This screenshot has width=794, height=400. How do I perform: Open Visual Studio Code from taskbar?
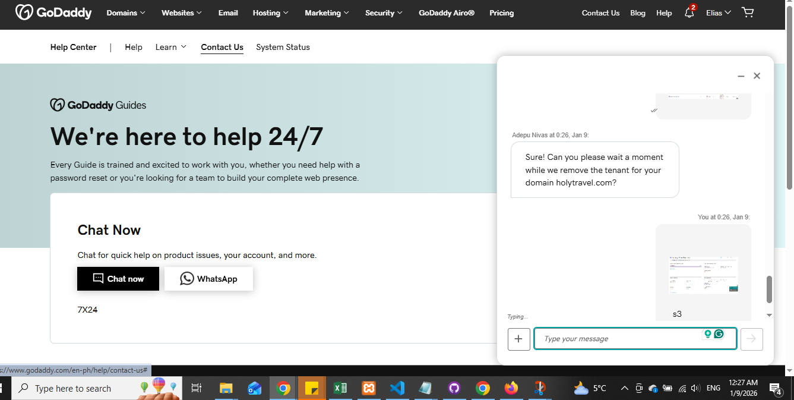pyautogui.click(x=397, y=388)
